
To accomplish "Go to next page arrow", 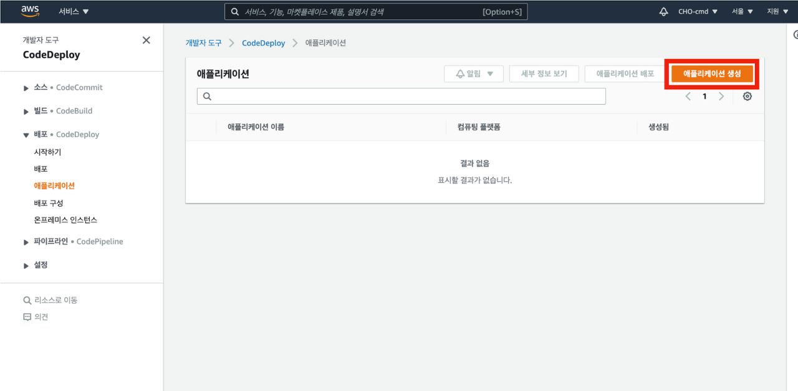I will coord(721,97).
